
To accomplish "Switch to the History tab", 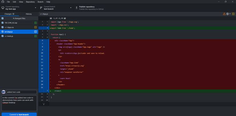I will tap(29, 14).
